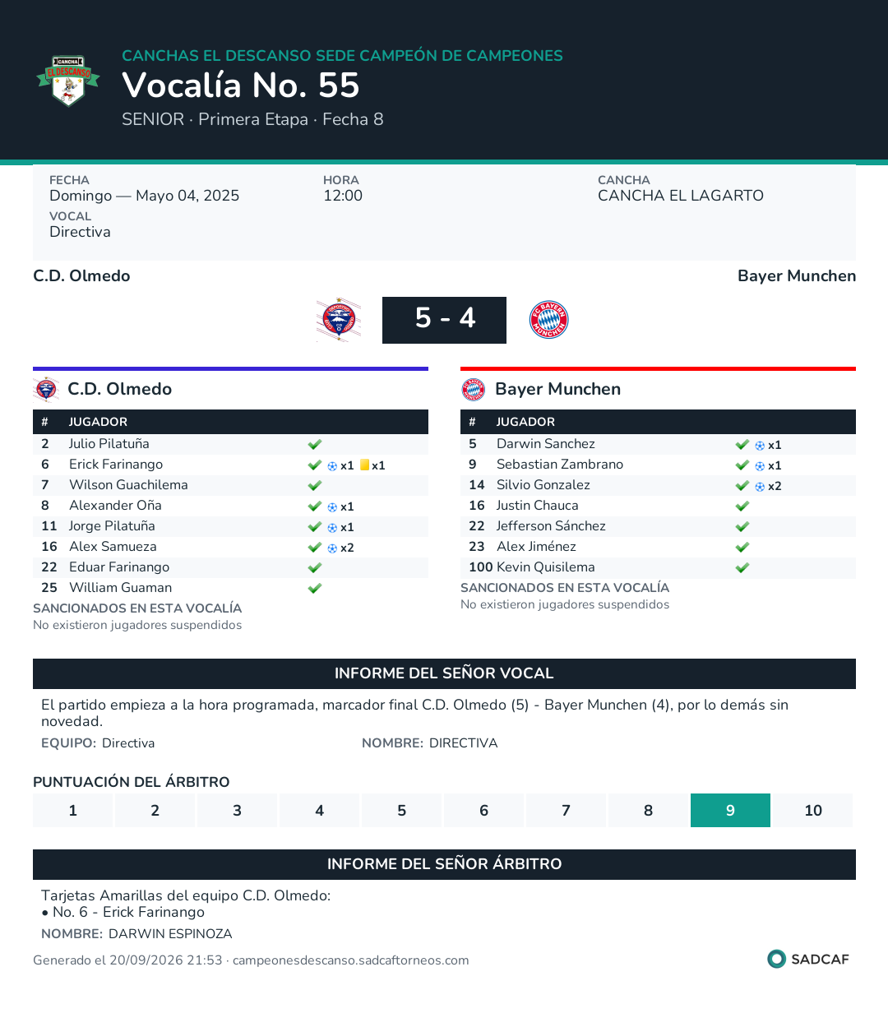888x1027 pixels.
Task: Click Erick Farinango's yellow card icon
Action: click(364, 465)
